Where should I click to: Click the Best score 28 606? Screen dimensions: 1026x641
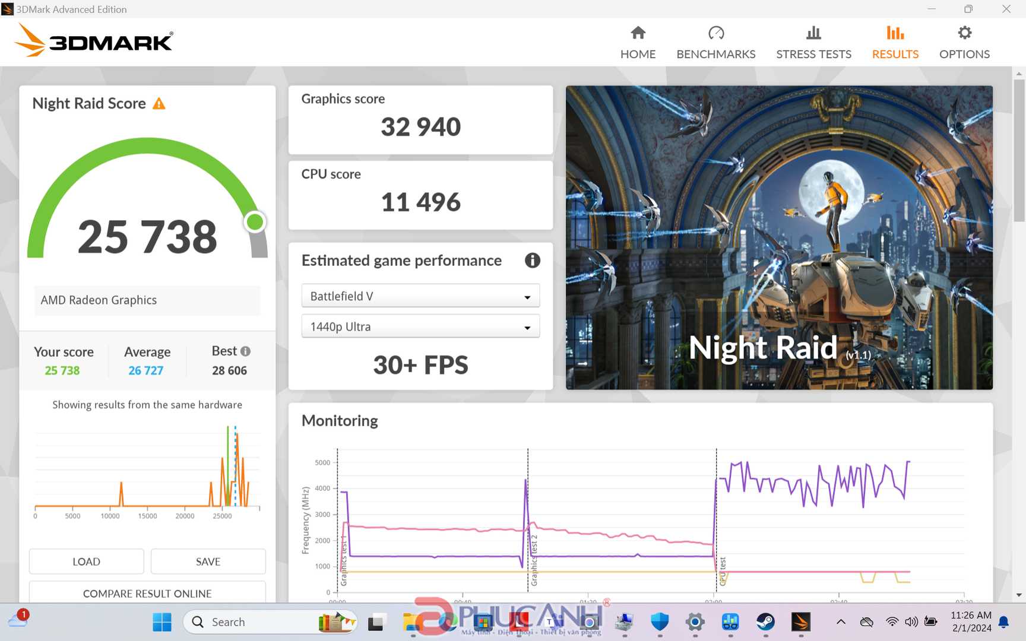point(229,370)
